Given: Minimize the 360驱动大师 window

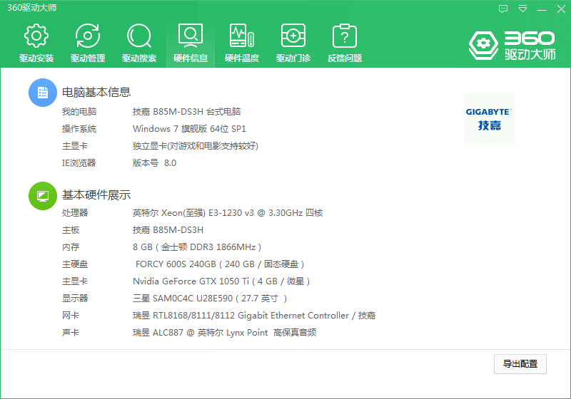Looking at the screenshot, I should click(x=542, y=9).
